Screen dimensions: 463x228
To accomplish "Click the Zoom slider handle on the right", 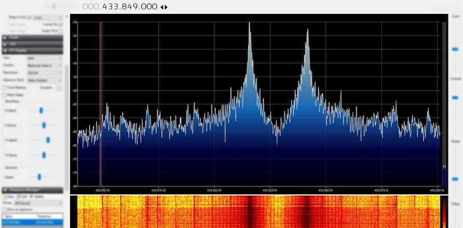I will (x=455, y=49).
